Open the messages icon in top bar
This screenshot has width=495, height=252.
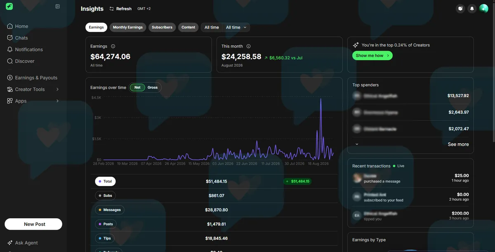461,8
